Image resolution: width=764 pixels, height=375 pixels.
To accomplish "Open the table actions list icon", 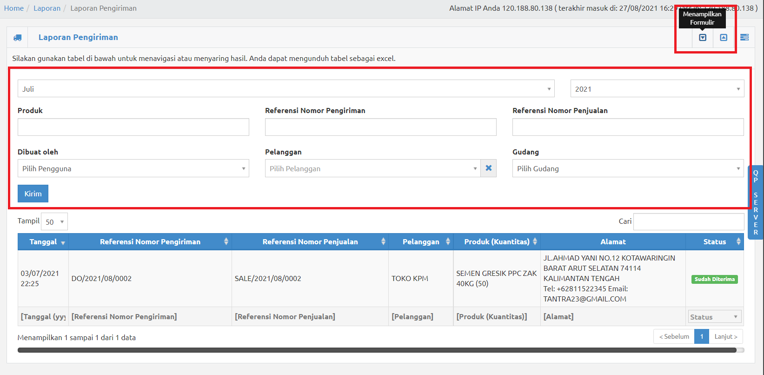I will (744, 38).
